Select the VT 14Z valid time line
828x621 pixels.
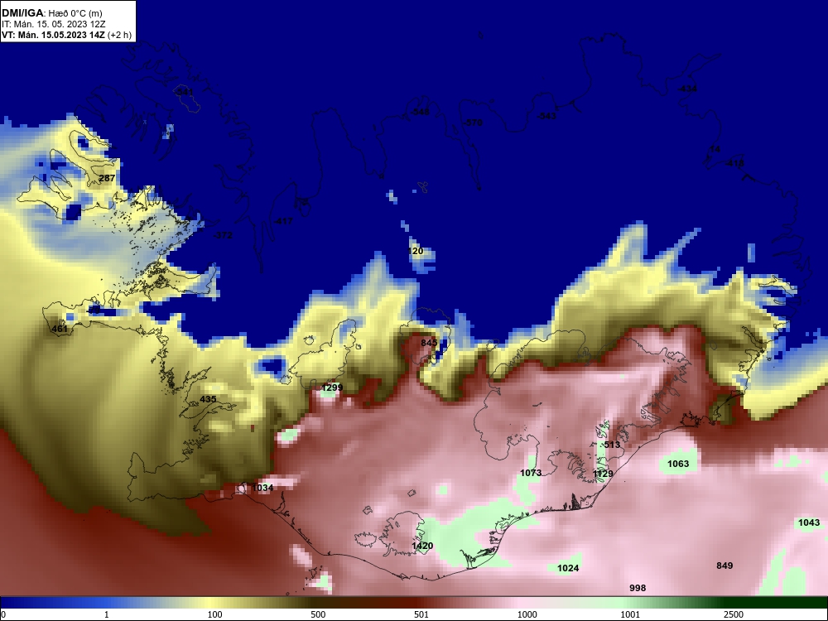(66, 36)
